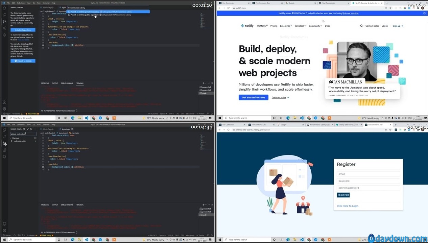This screenshot has height=243, width=428.
Task: Open Accounts icon in the Publish to GitHub frame
Action: pyautogui.click(x=4, y=102)
